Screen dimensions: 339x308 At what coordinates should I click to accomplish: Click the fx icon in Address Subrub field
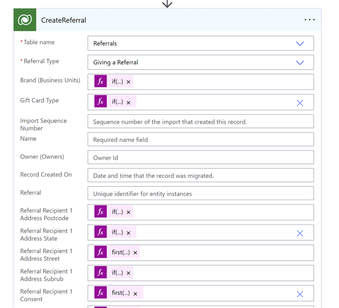point(100,272)
